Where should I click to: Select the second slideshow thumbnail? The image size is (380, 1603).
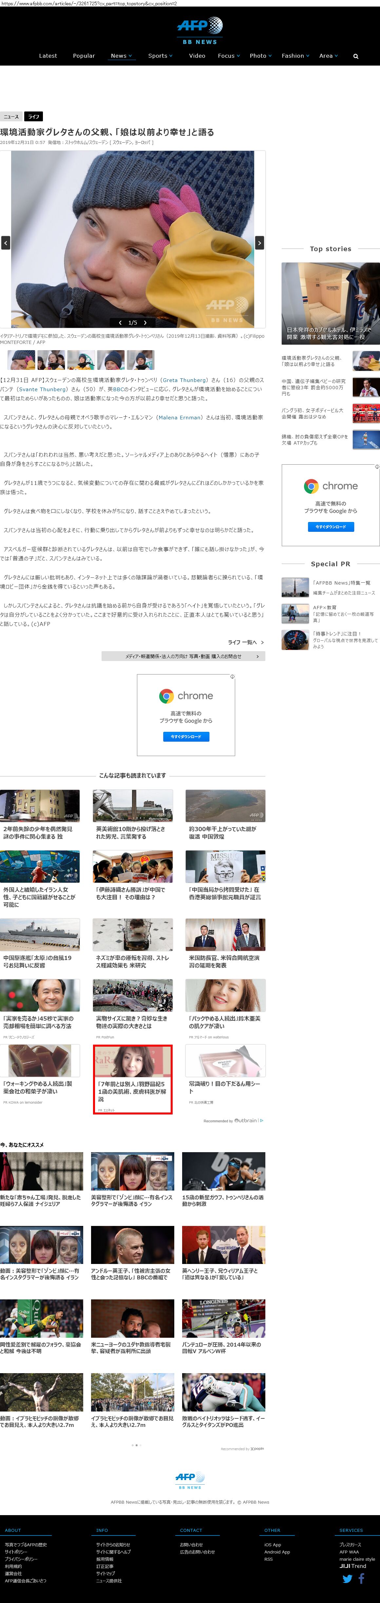(x=51, y=360)
